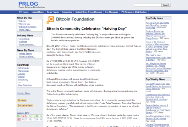The image size is (188, 127).
Task: Follow the Halving Day tag link
Action: pyautogui.click(x=25, y=24)
